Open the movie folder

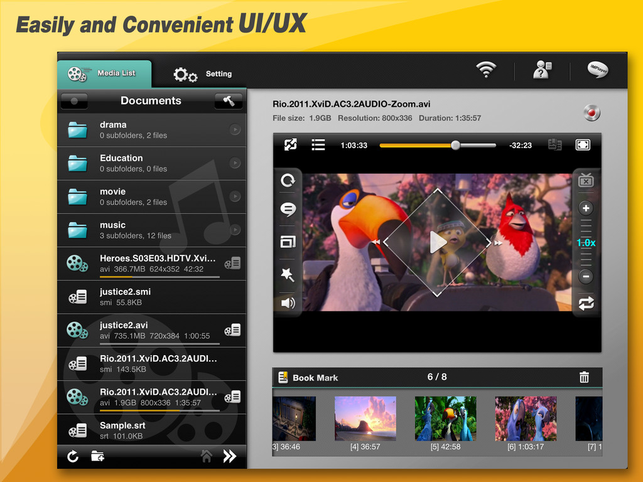point(152,196)
